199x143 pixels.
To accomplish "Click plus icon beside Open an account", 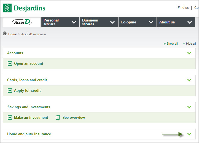I will 10,64.
